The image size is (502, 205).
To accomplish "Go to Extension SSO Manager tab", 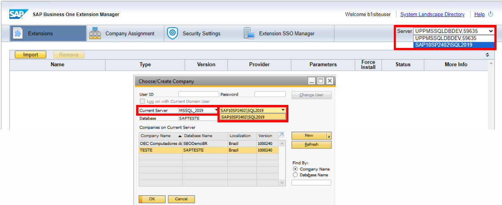I will [287, 33].
